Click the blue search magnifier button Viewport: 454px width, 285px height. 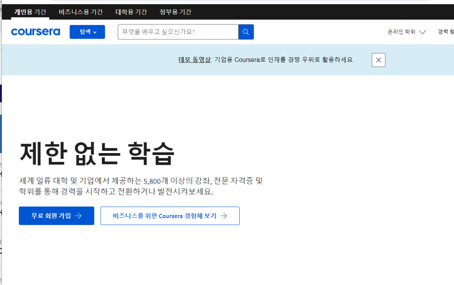click(x=246, y=32)
